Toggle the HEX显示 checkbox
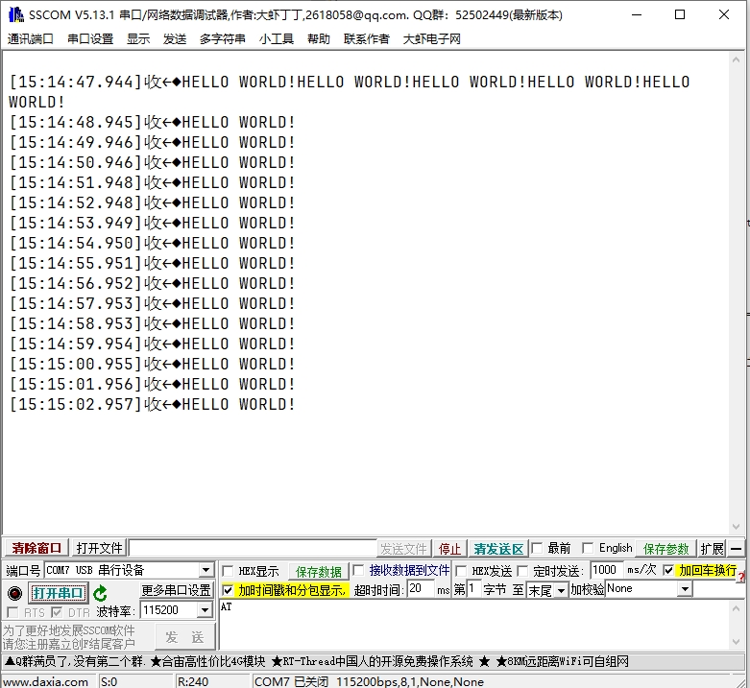 pos(228,571)
